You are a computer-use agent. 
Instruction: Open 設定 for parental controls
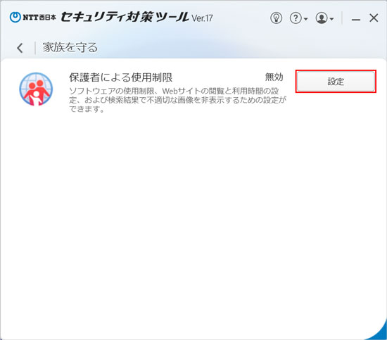point(336,81)
